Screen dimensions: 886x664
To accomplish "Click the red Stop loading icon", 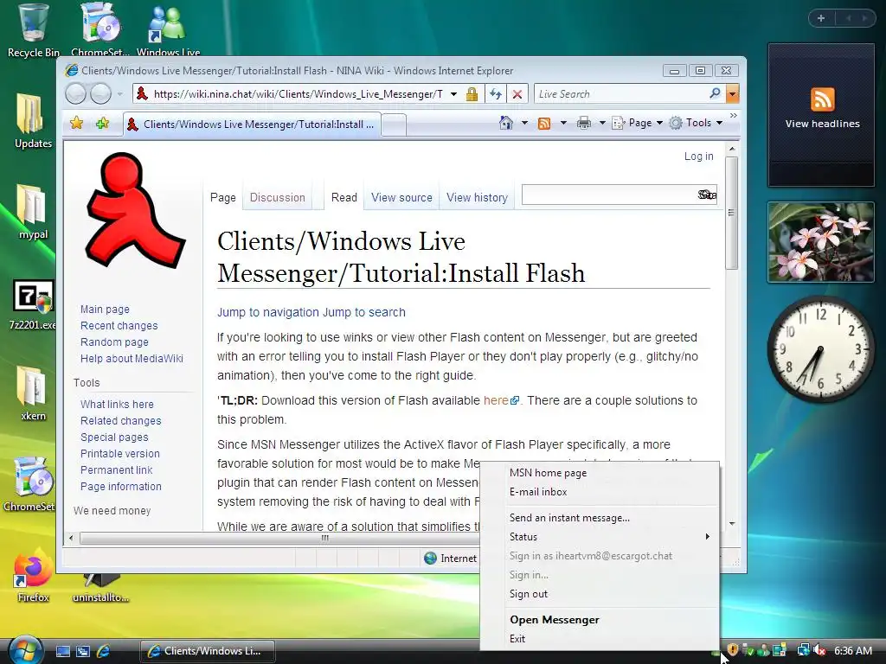I will click(517, 94).
